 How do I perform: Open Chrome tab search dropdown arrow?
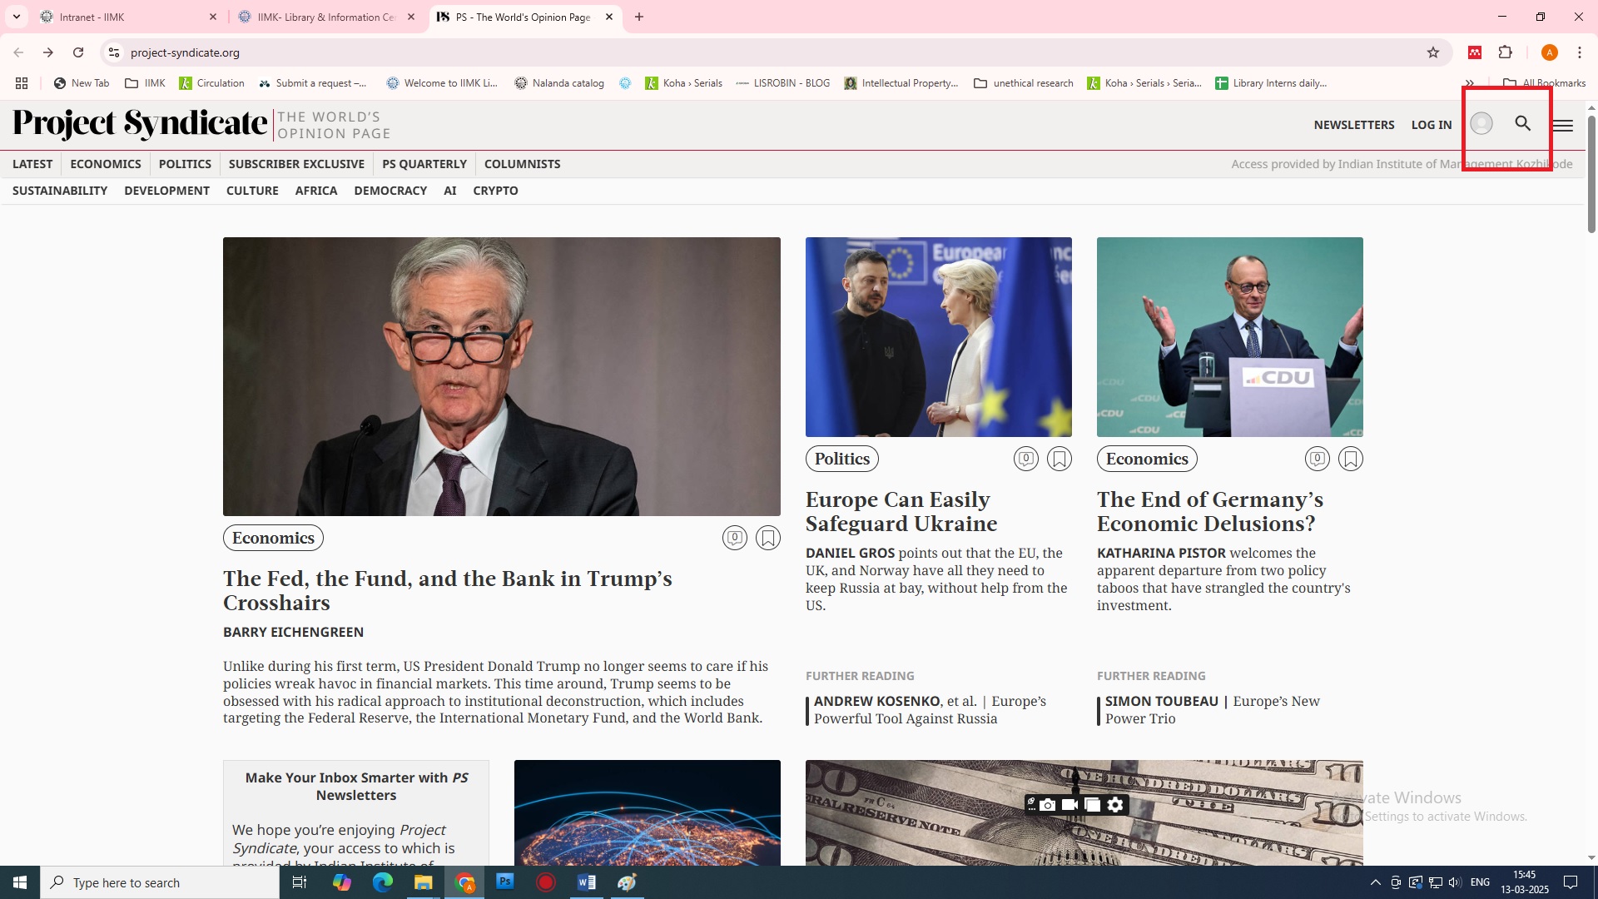coord(16,17)
